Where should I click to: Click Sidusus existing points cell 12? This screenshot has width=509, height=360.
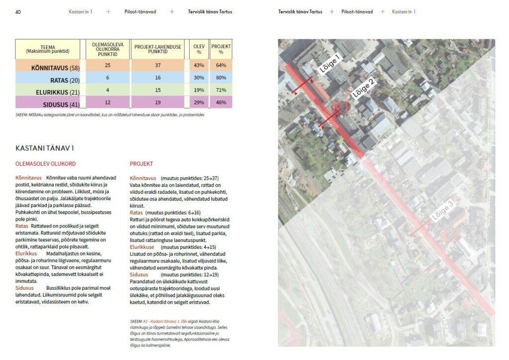[107, 103]
